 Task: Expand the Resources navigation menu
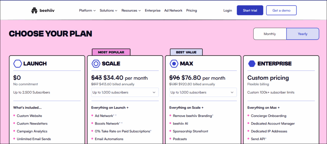131,11
